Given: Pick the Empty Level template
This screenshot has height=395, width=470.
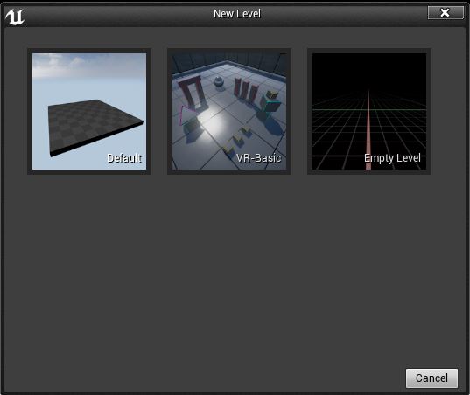Looking at the screenshot, I should pyautogui.click(x=369, y=111).
